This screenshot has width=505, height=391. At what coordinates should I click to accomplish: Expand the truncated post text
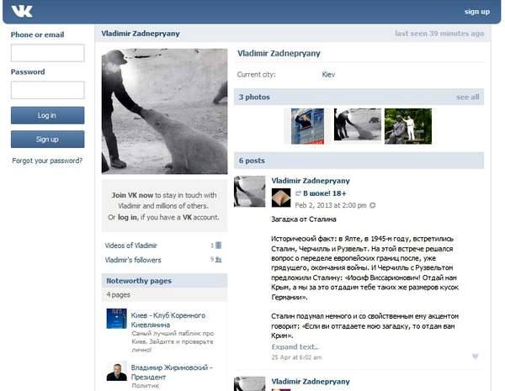coord(295,346)
